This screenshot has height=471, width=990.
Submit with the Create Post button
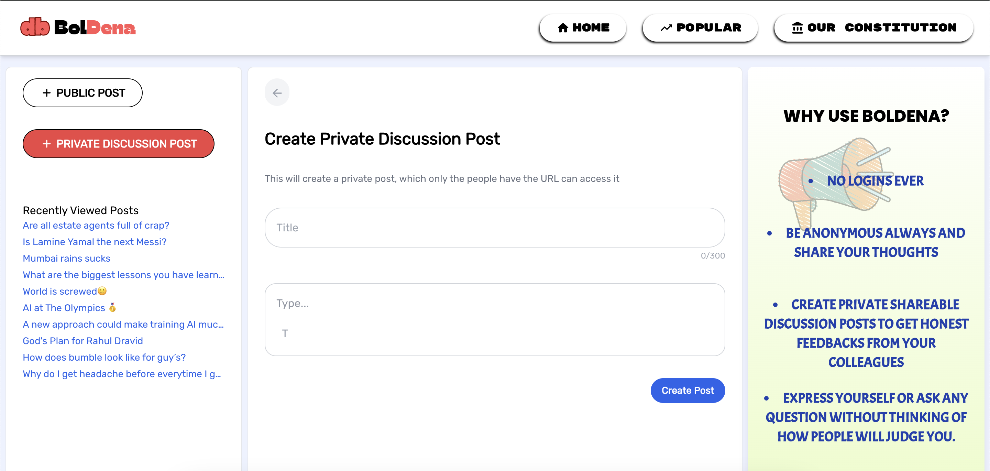(x=687, y=390)
